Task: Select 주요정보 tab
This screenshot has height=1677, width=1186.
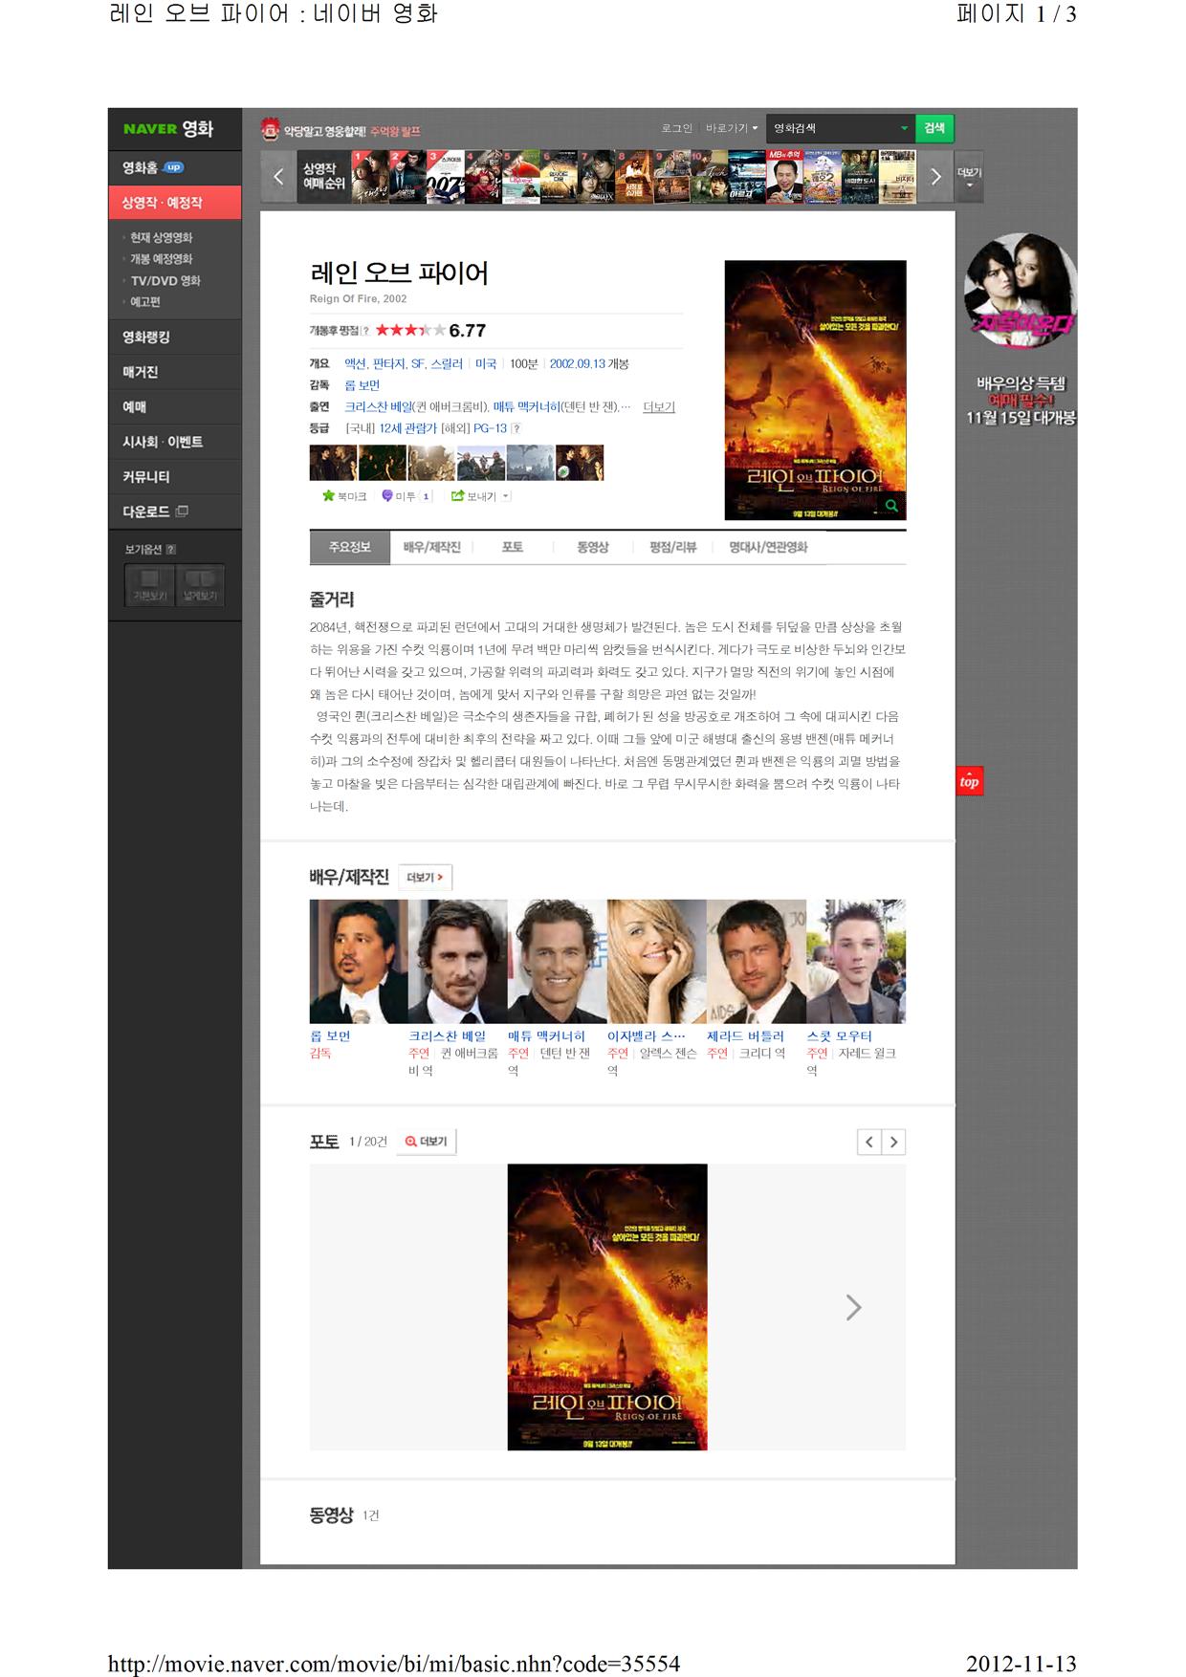Action: click(349, 548)
